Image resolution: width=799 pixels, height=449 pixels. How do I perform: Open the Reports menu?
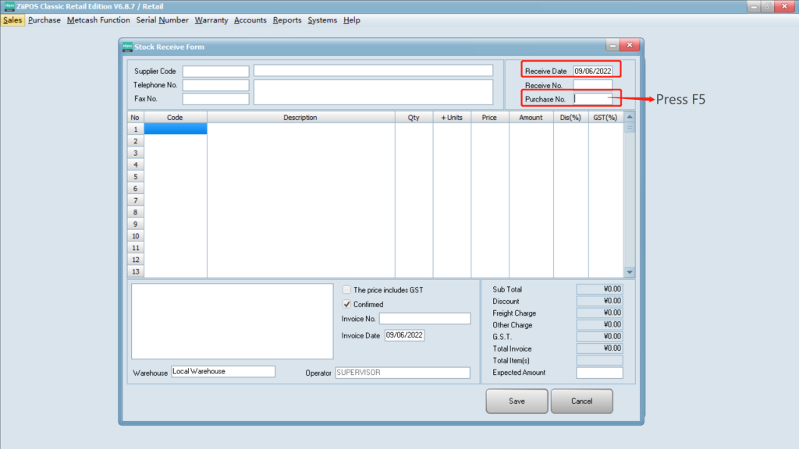pyautogui.click(x=287, y=20)
